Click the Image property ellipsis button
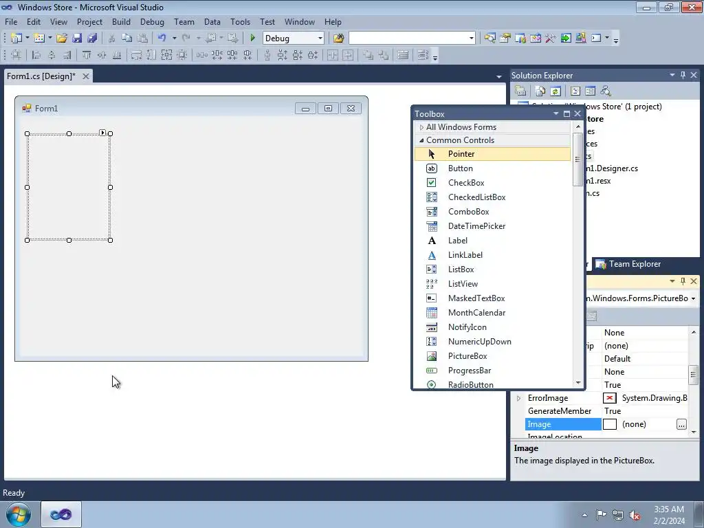 coord(681,424)
